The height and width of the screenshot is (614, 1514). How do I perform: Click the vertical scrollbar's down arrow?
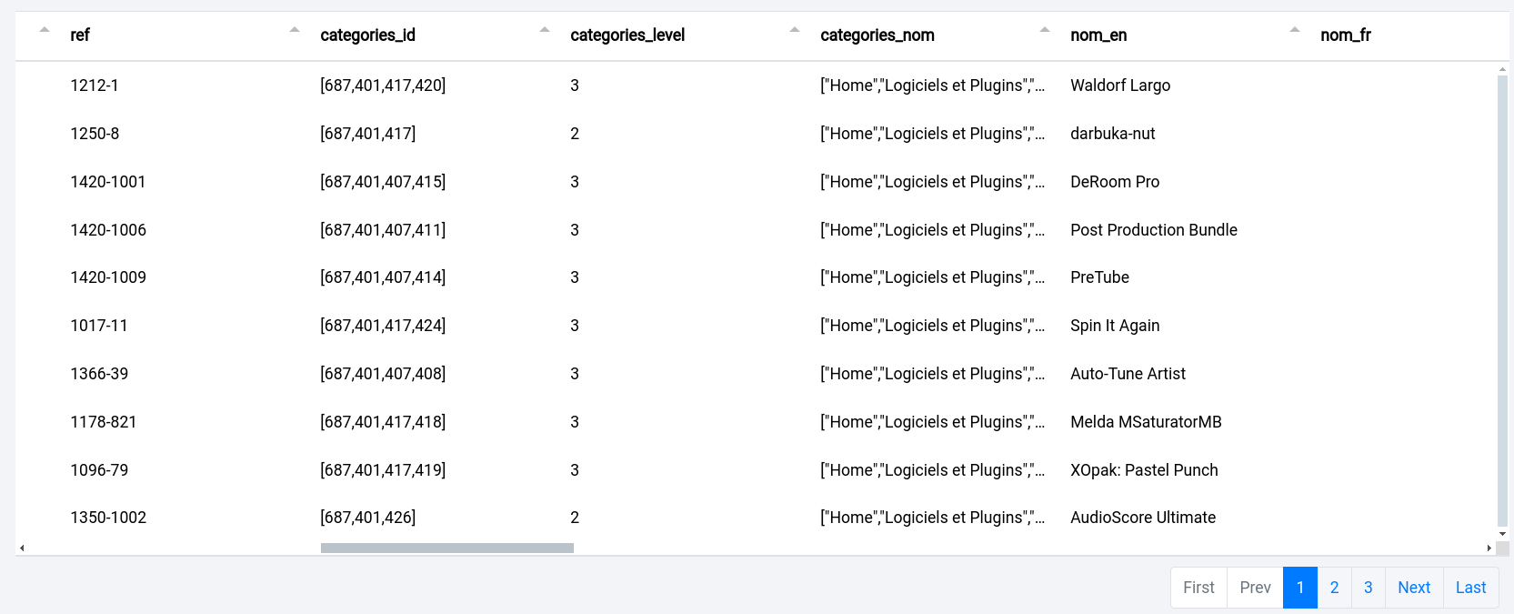pyautogui.click(x=1502, y=534)
